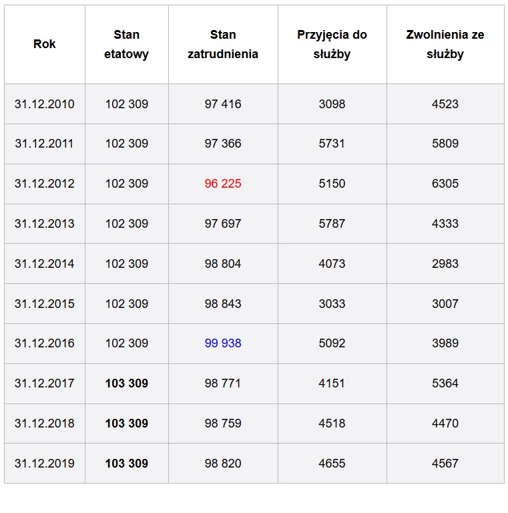
Task: Select the date cell 31.12.2010
Action: coord(45,104)
